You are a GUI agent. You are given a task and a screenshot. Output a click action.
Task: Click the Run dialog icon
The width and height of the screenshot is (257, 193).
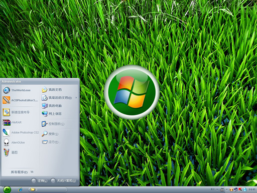[x=44, y=142]
